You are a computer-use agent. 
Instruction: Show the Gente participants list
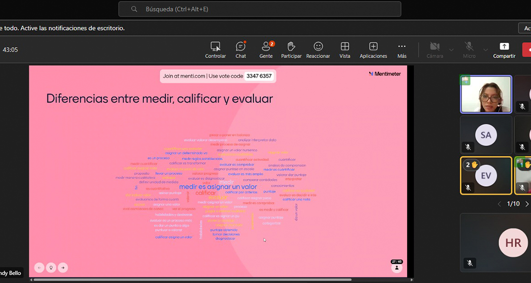[x=266, y=50]
